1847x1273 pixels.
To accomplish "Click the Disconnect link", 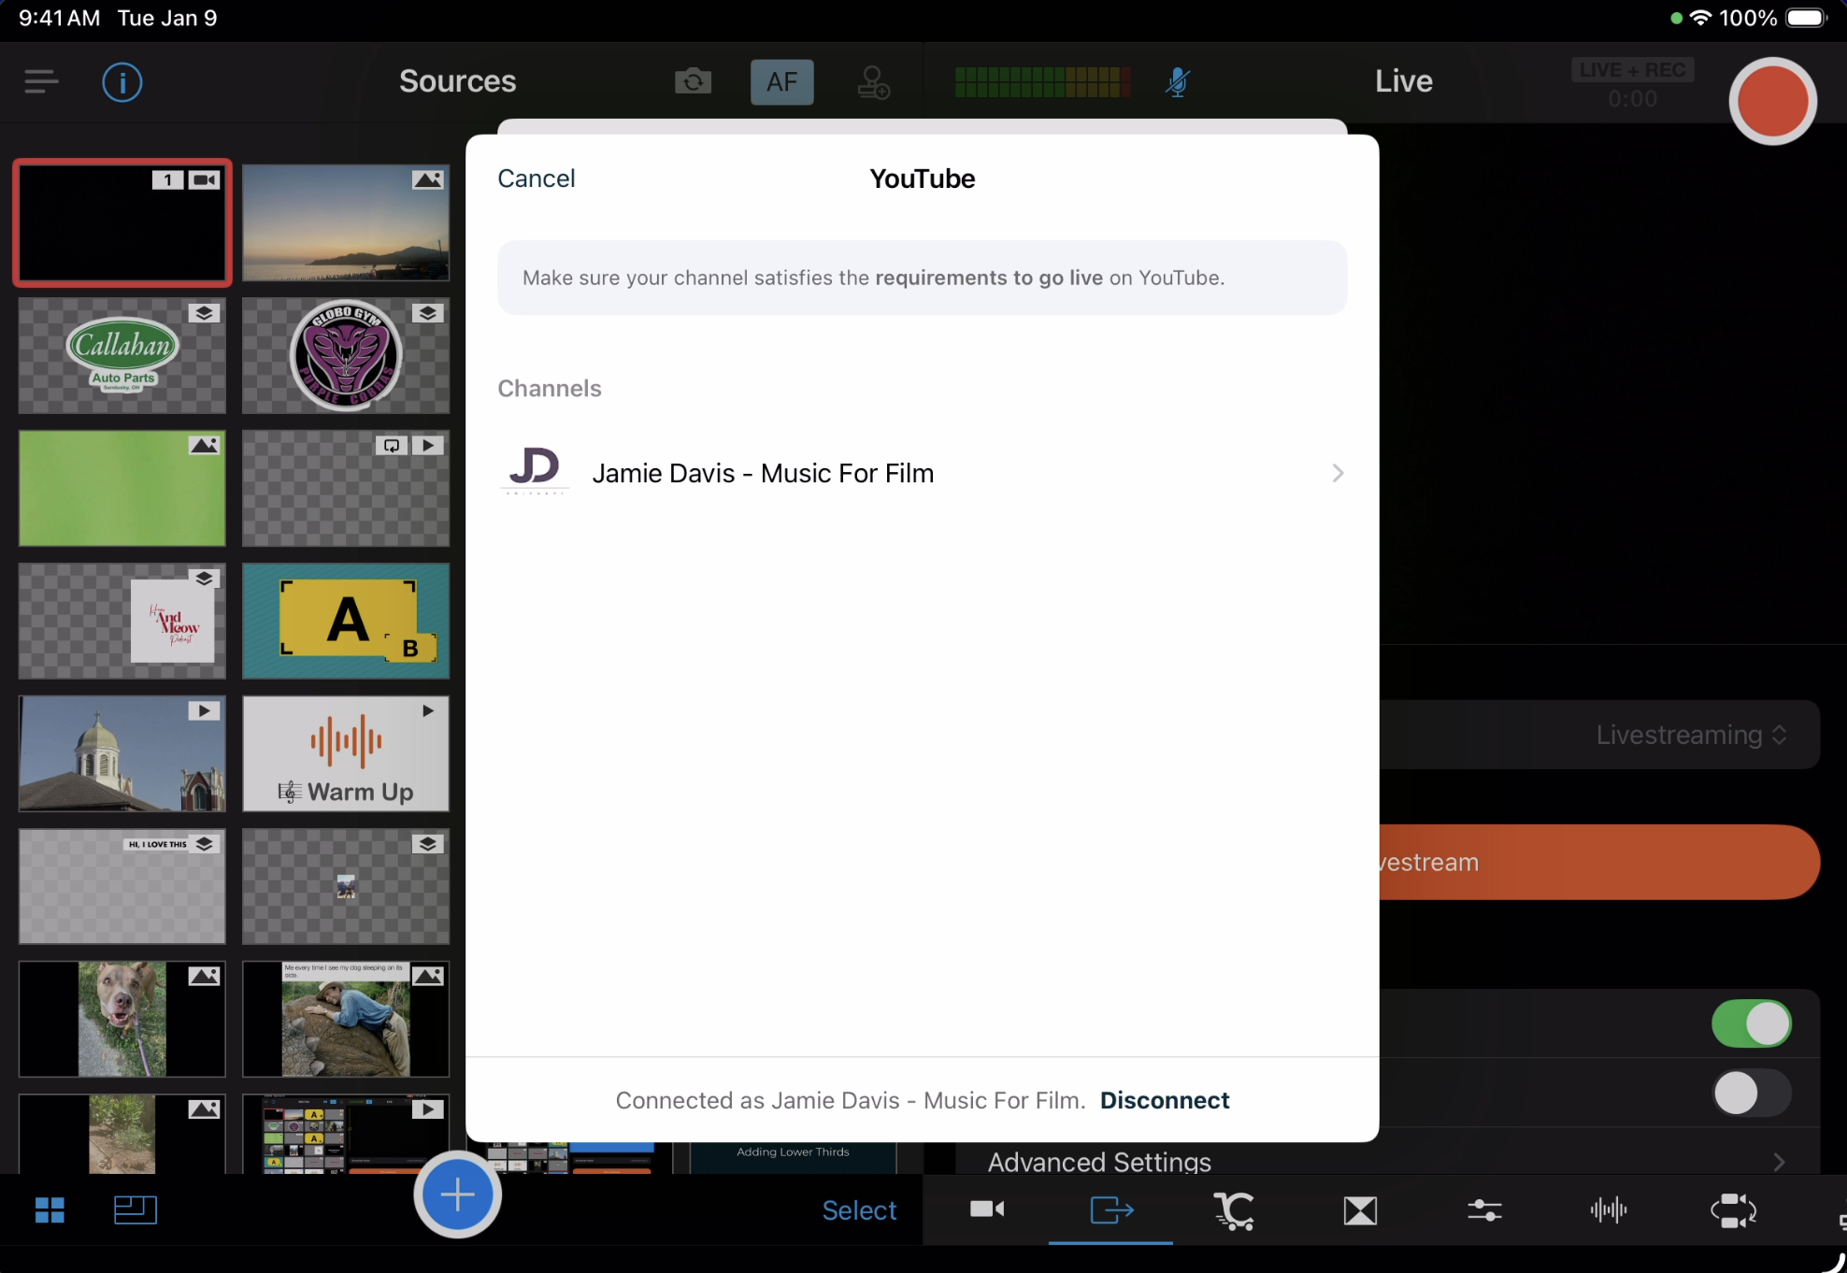I will 1165,1100.
